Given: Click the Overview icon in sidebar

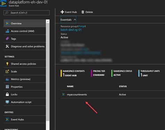Looking at the screenshot, I should point(7,23).
